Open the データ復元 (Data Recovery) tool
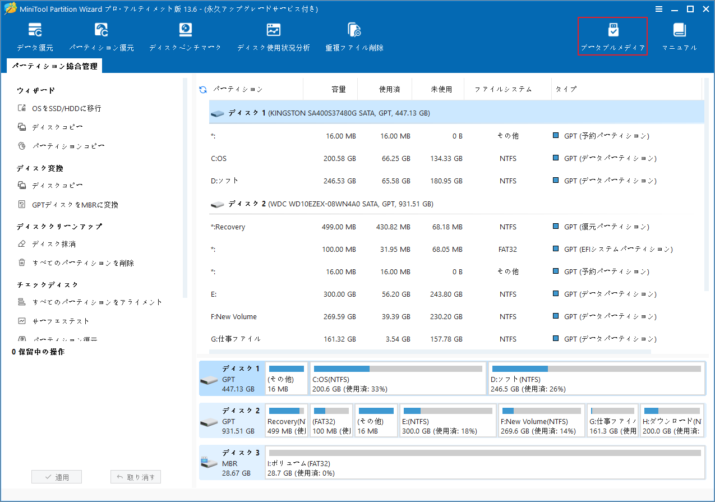Image resolution: width=715 pixels, height=502 pixels. (x=35, y=37)
